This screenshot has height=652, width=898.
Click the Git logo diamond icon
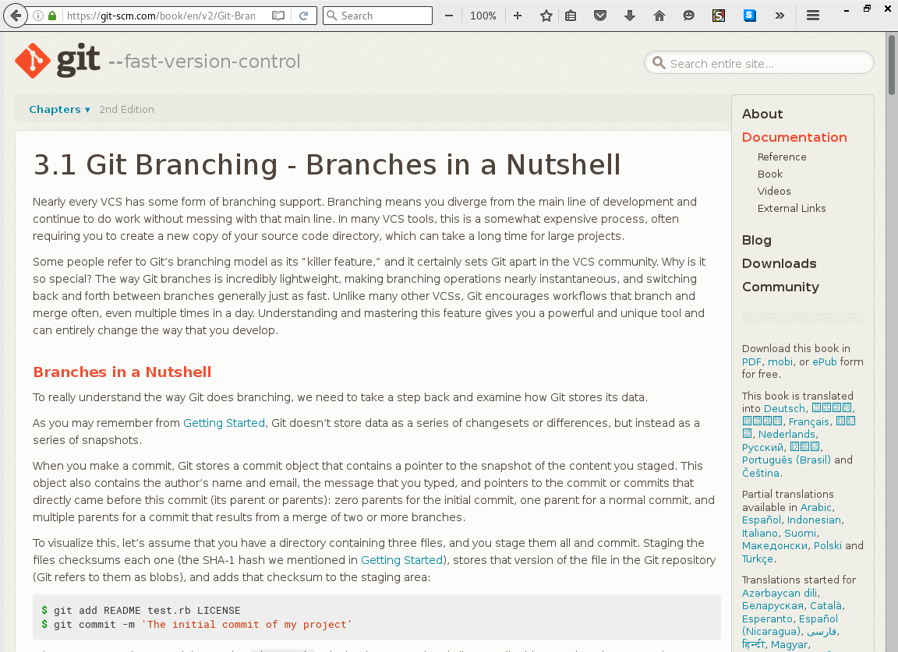pos(33,60)
